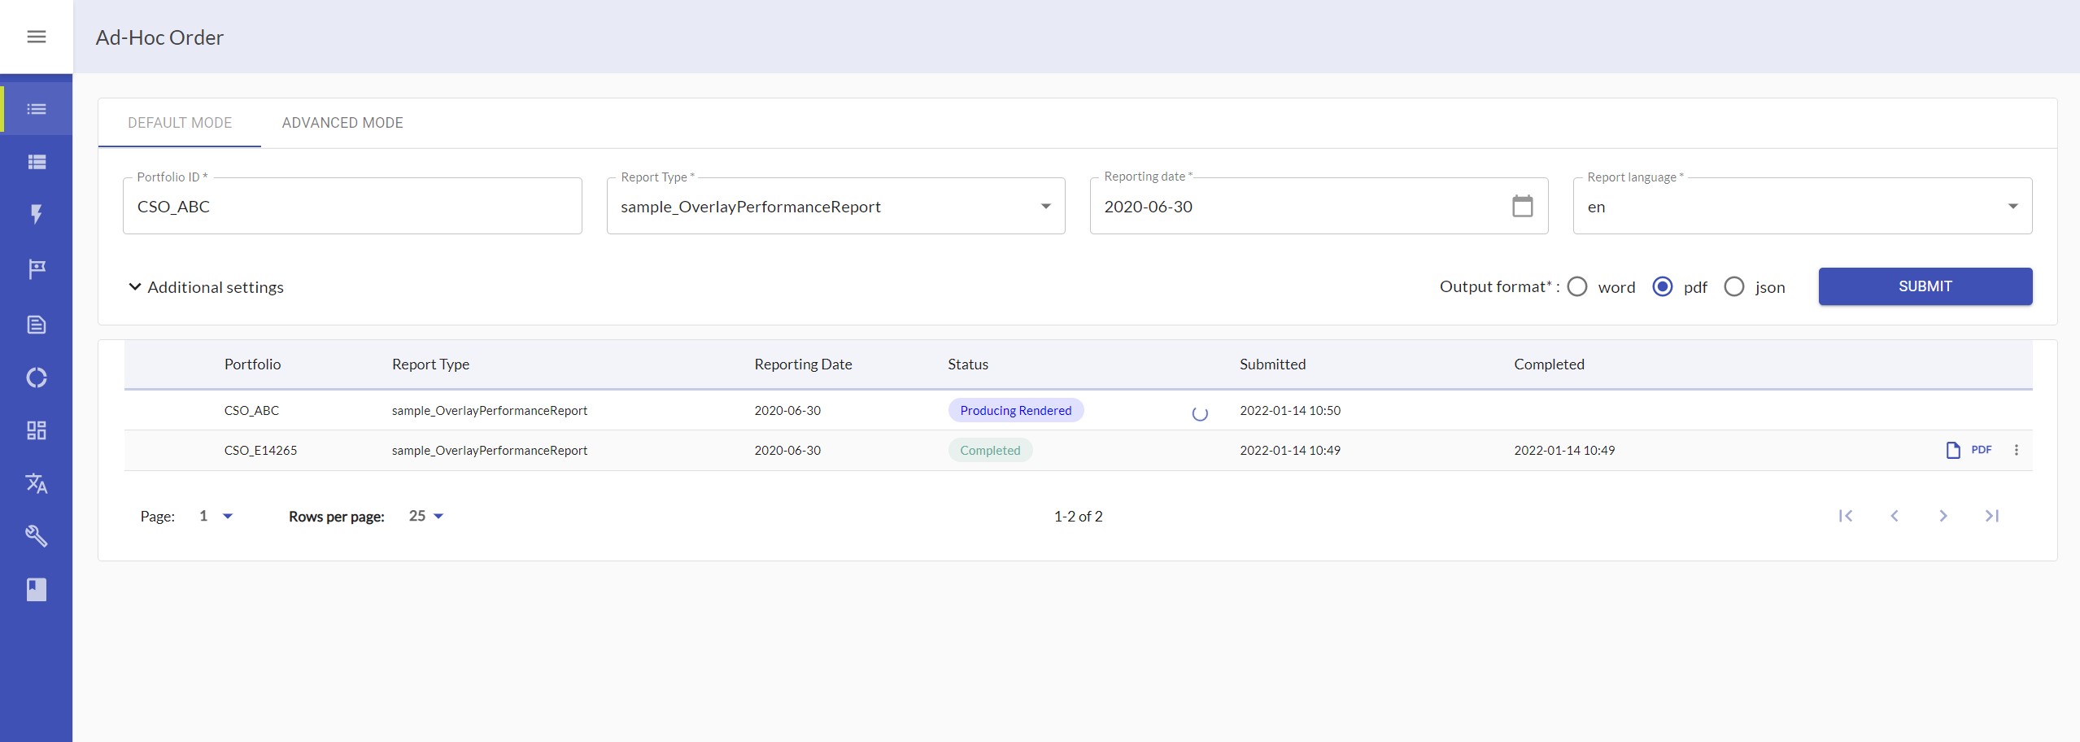The width and height of the screenshot is (2080, 742).
Task: Select pdf output format
Action: 1663,287
